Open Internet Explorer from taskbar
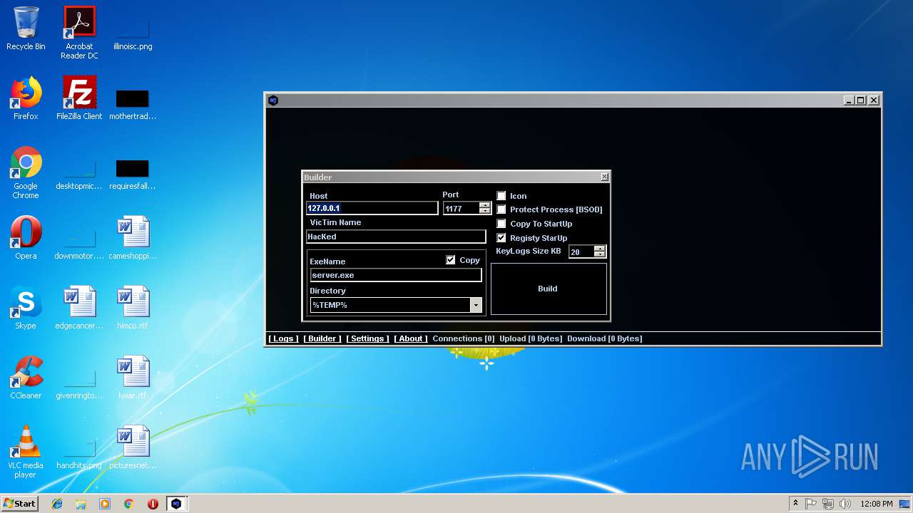The width and height of the screenshot is (913, 513). pos(57,504)
